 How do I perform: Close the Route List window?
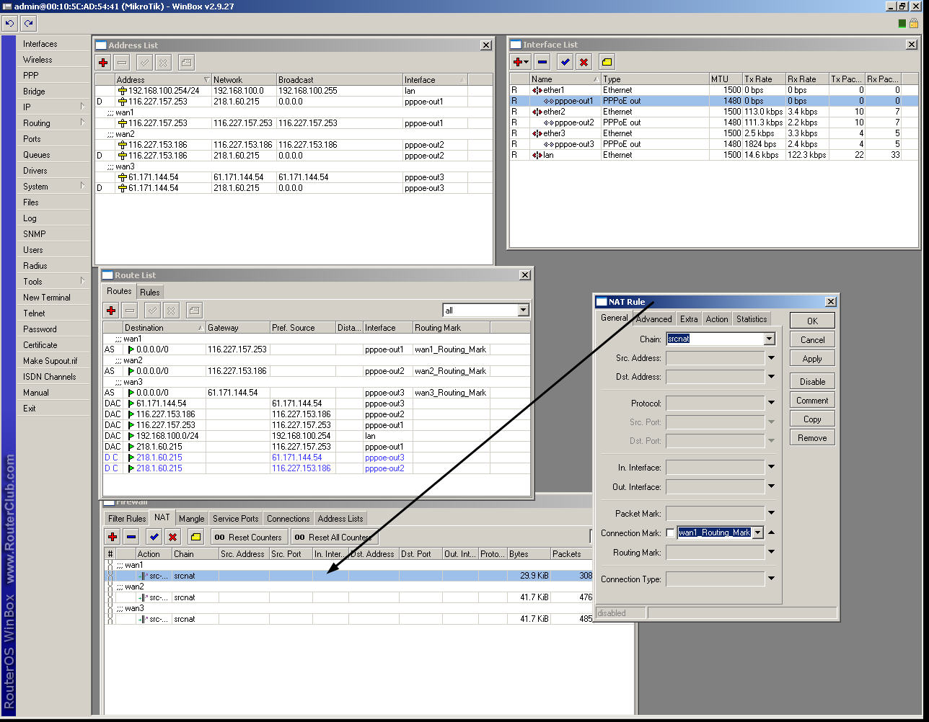[524, 275]
